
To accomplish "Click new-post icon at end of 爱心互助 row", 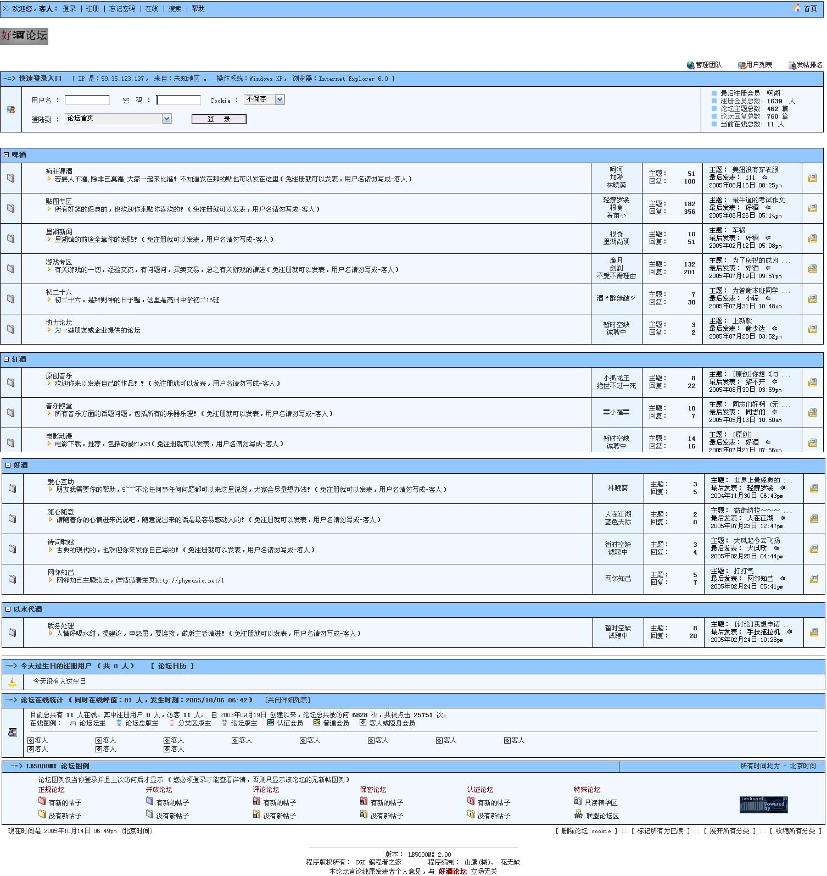I will click(814, 489).
